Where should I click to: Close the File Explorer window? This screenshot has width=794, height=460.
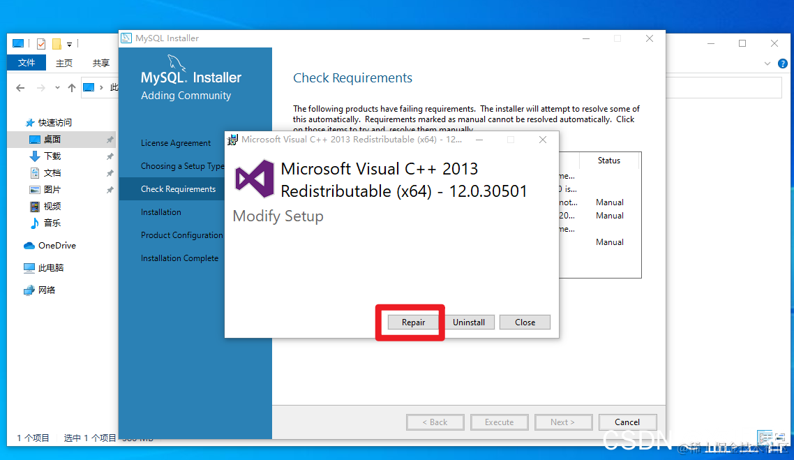pyautogui.click(x=774, y=43)
